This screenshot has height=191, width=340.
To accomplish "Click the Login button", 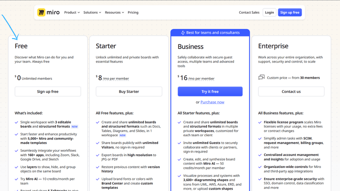I will coord(269,13).
